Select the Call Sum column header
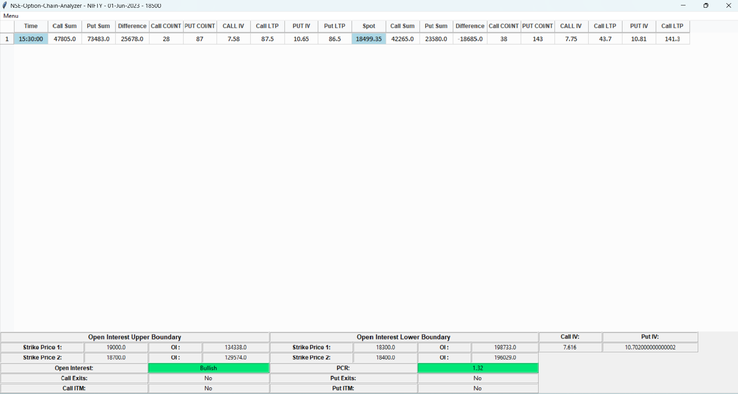 coord(64,26)
